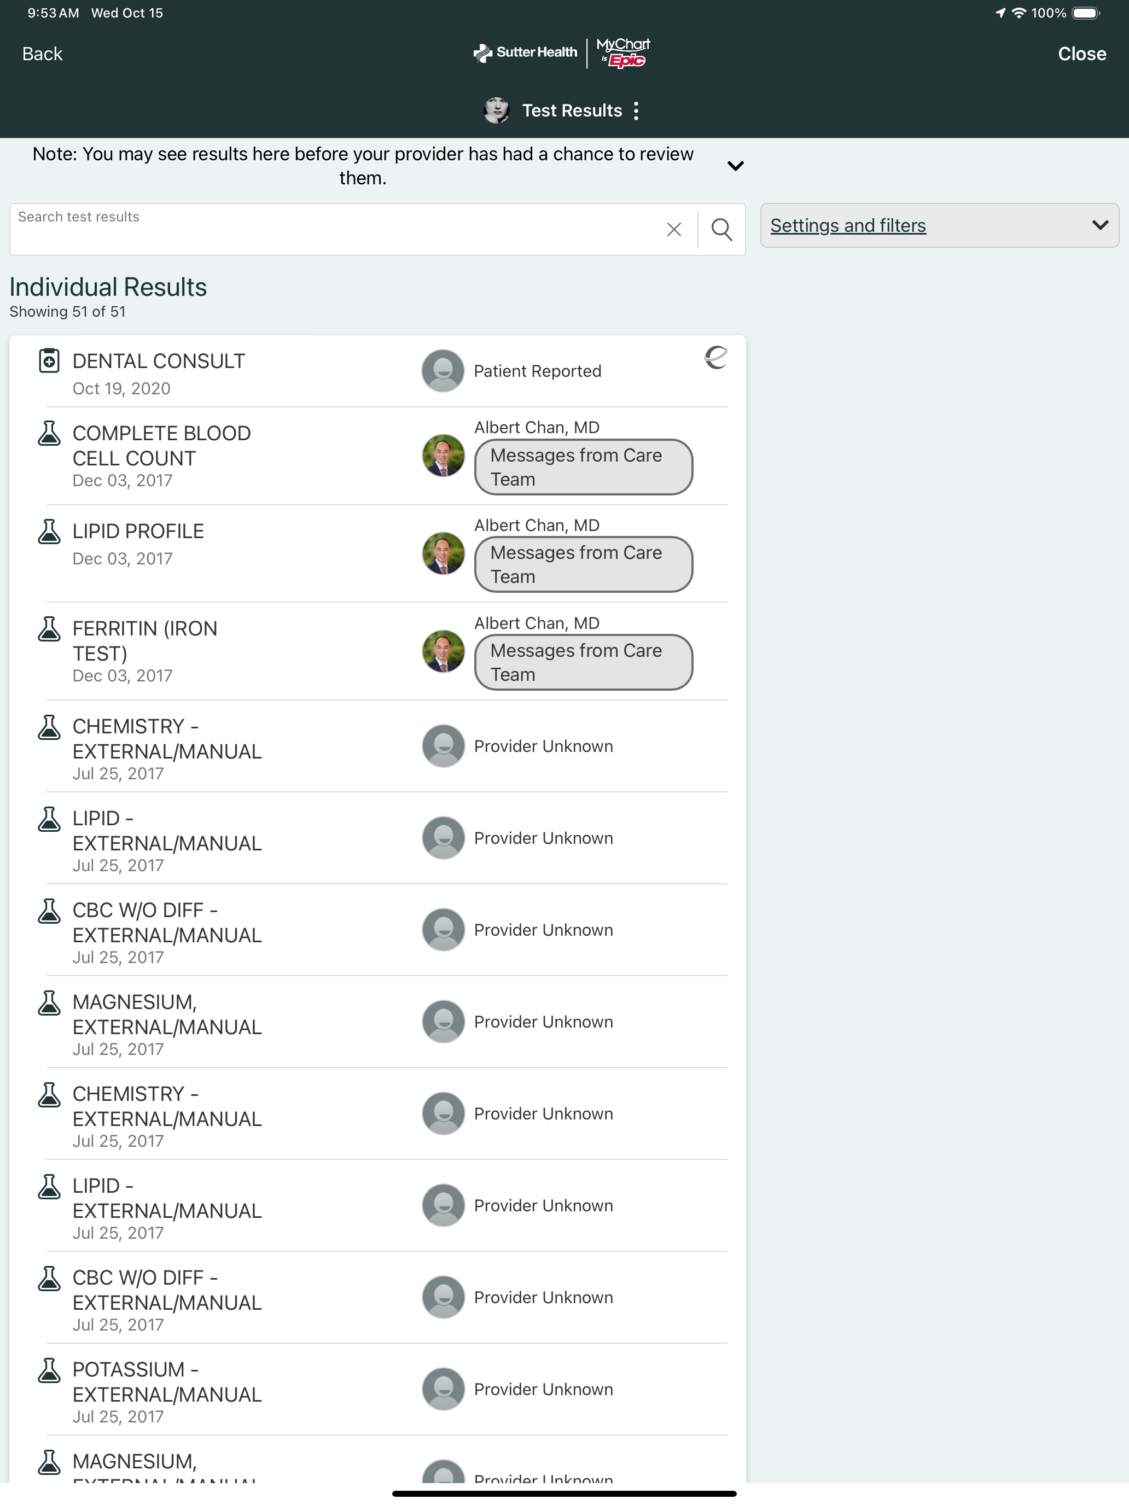1129x1505 pixels.
Task: Open Messages from Care Team for FERRITIN
Action: click(583, 663)
